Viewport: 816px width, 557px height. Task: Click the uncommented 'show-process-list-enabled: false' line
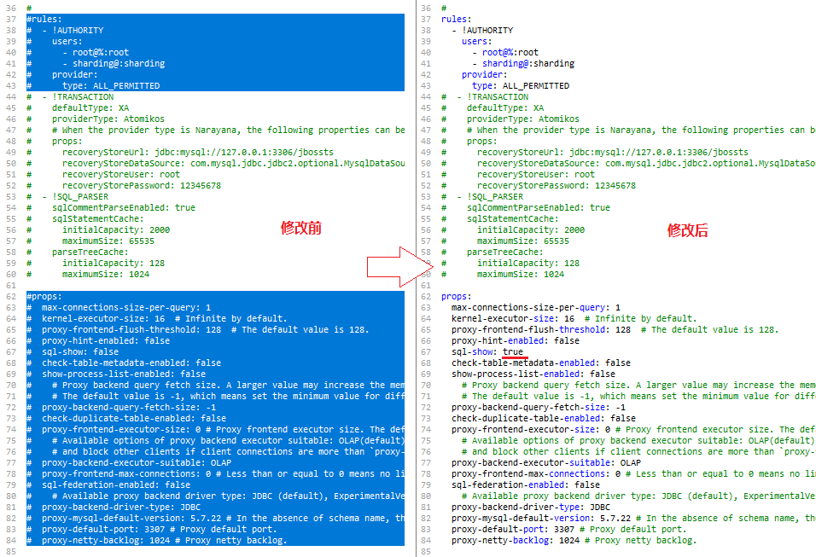pos(533,374)
